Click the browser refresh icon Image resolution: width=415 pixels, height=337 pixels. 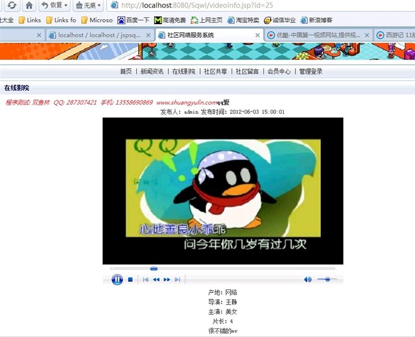pyautogui.click(x=12, y=5)
